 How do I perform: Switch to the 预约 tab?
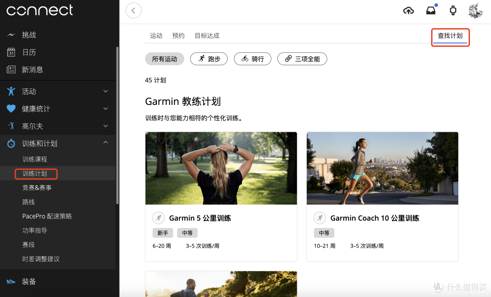click(178, 35)
